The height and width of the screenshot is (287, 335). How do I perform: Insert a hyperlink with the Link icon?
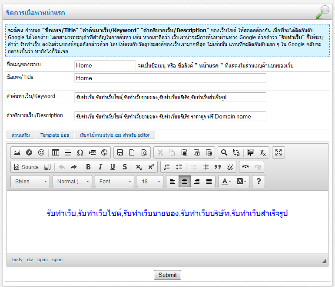(245, 167)
